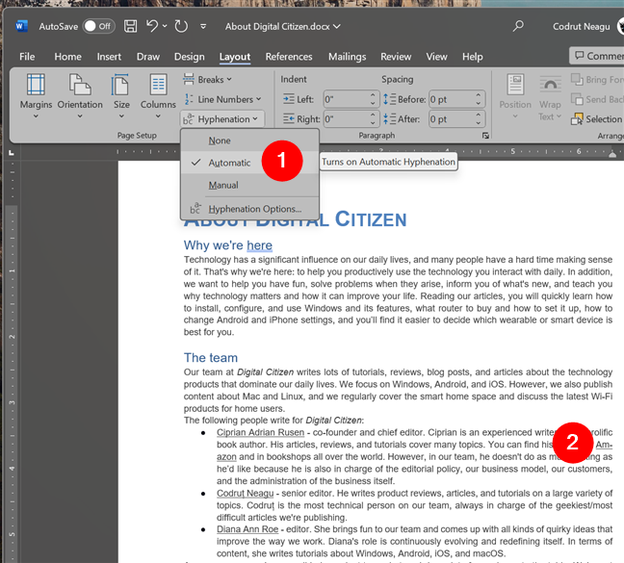Click the Indent Right value field
This screenshot has height=563, width=624.
346,119
